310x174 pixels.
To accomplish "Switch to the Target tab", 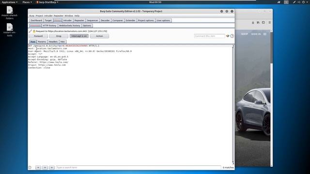I will click(48, 20).
